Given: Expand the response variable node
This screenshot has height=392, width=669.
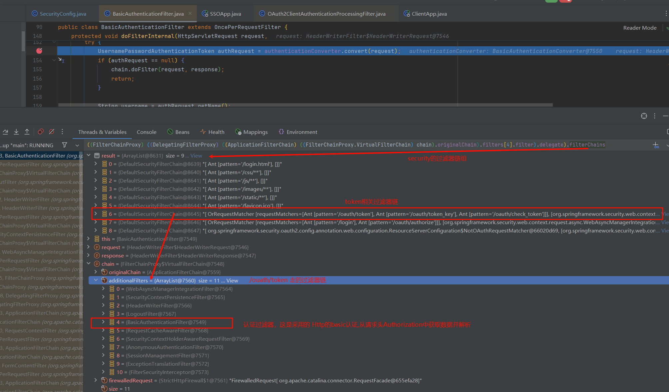Looking at the screenshot, I should point(89,255).
